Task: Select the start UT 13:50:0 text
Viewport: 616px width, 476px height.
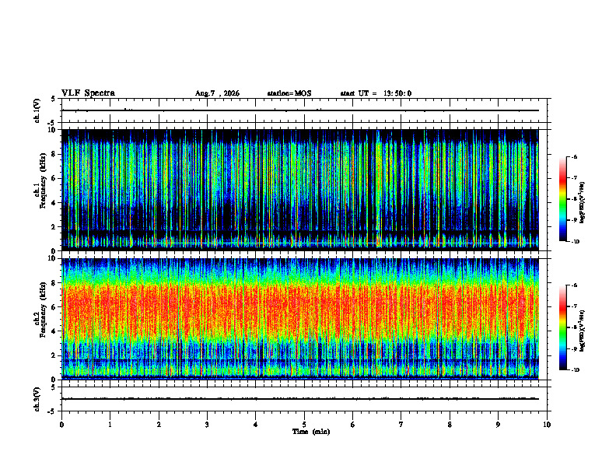Action: (376, 93)
